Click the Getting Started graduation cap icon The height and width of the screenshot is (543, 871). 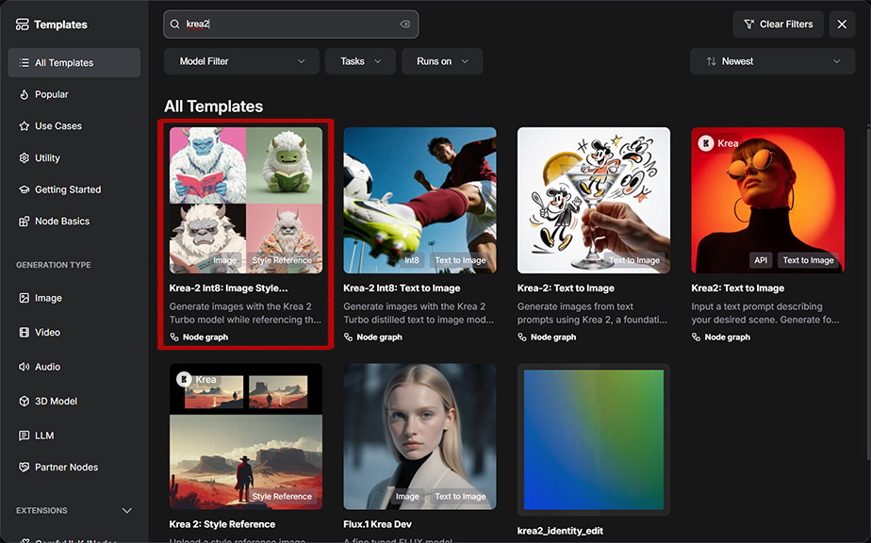tap(24, 189)
